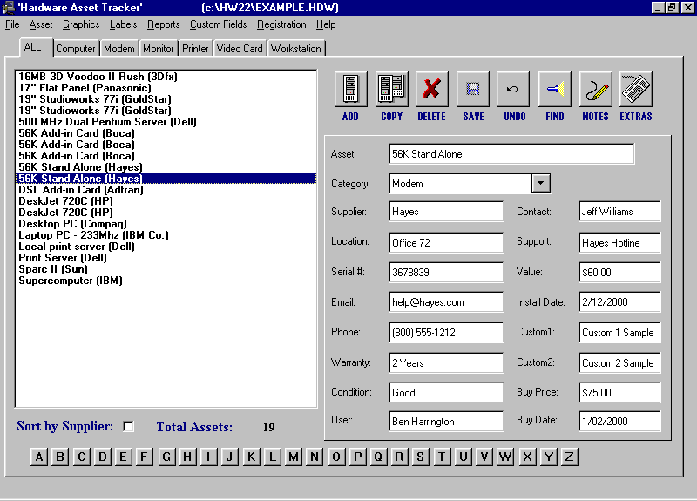Viewport: 697px width, 501px height.
Task: Open EXTRAS with the keyboard icon
Action: [636, 89]
